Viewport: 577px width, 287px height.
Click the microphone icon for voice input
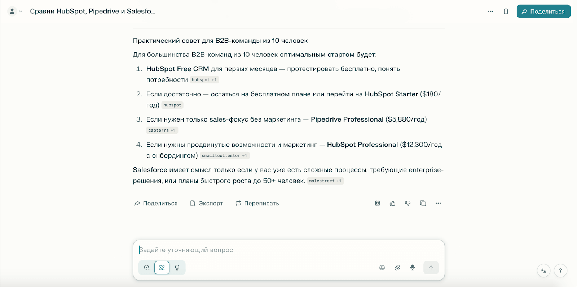[413, 268]
